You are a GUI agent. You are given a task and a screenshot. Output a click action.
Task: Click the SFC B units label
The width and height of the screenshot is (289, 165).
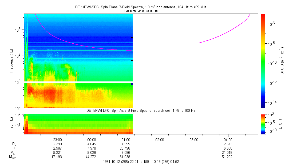282,61
